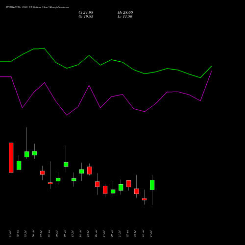Viewport: 245px width, 245px height.
Task: Click the small green candle for 13 Jul
Action: [74, 179]
